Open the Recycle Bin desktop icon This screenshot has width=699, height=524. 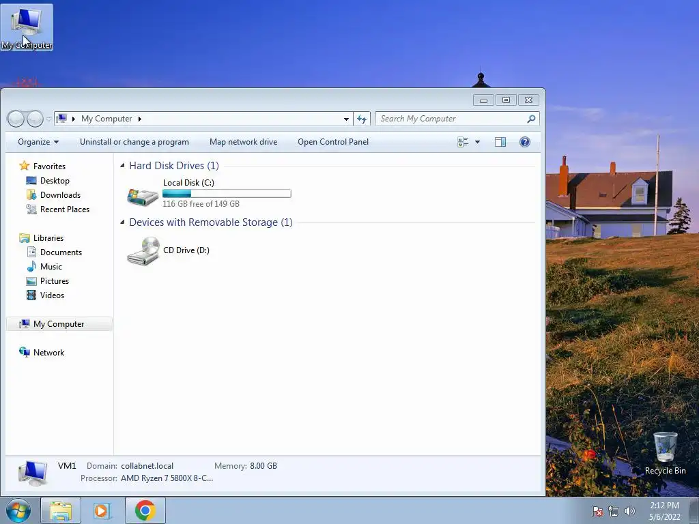(x=665, y=454)
